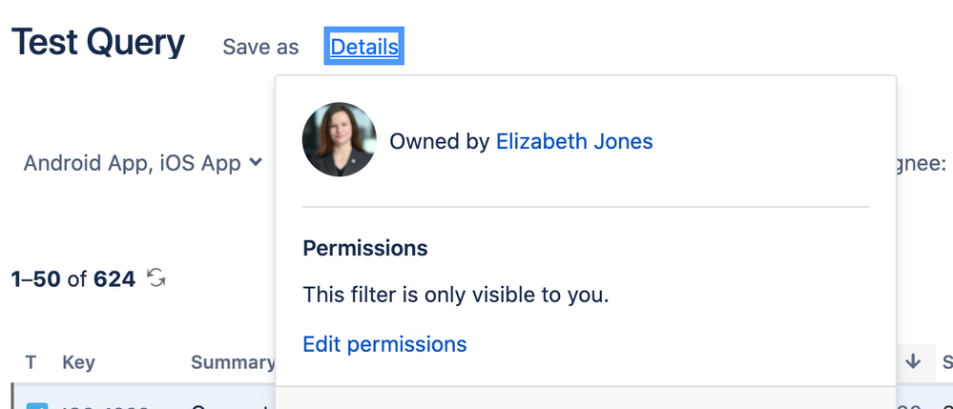The height and width of the screenshot is (409, 953).
Task: Refresh the search results count
Action: [156, 278]
